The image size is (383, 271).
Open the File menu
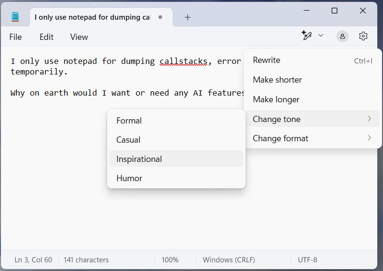click(15, 37)
